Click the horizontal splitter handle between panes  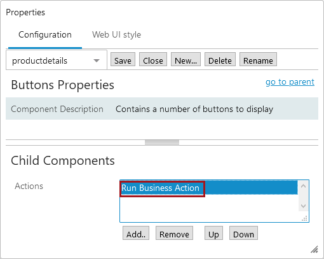coord(162,143)
